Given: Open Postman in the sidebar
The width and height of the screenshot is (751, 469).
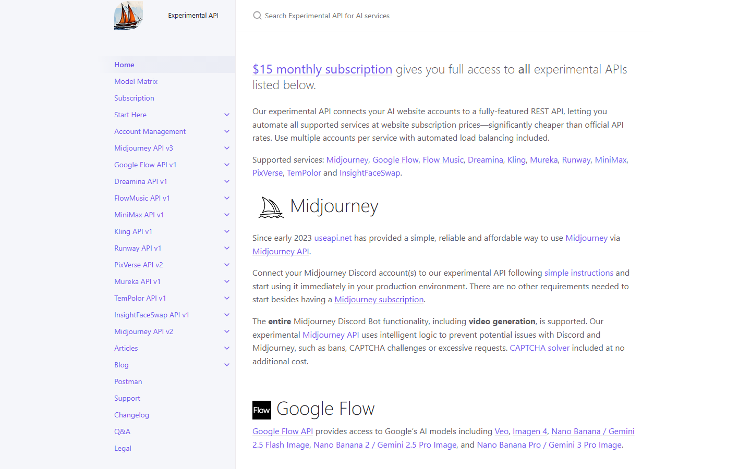Looking at the screenshot, I should click(x=128, y=381).
